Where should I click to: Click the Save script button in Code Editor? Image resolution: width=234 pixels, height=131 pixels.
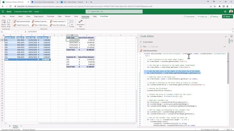click(153, 47)
